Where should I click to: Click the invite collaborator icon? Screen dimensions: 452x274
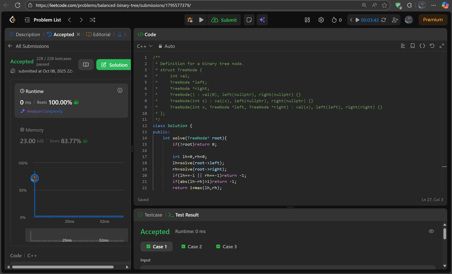coord(395,20)
